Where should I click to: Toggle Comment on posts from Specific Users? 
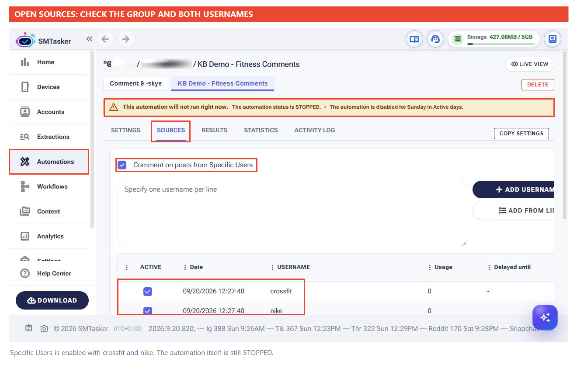pos(122,165)
